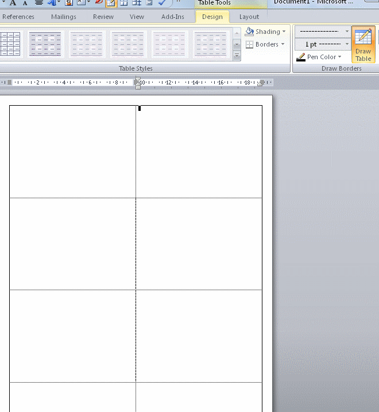Click the blue checkmark spelling icon
Screen dimensions: 379x412
(162, 3)
